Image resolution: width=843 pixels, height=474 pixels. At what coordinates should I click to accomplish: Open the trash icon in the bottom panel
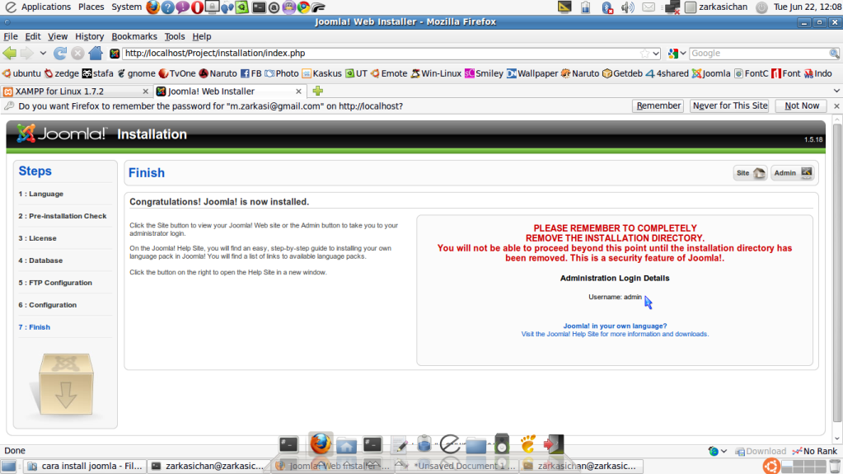pos(835,466)
